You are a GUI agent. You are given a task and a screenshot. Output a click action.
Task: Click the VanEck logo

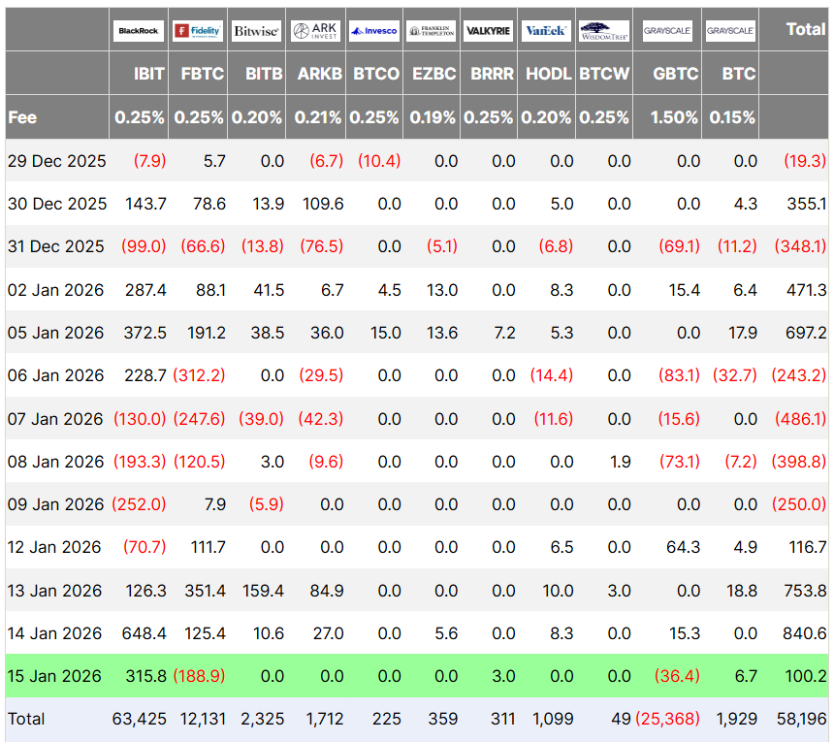(546, 31)
